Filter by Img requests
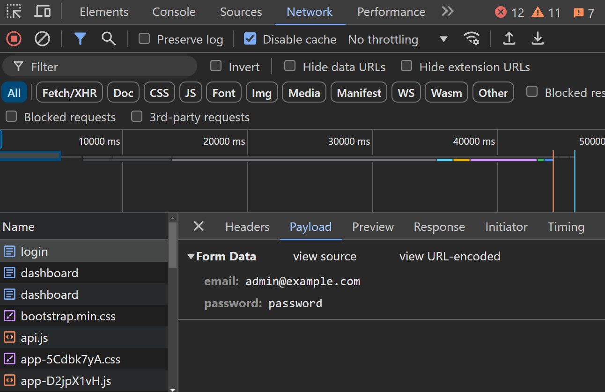The width and height of the screenshot is (605, 392). click(x=262, y=93)
